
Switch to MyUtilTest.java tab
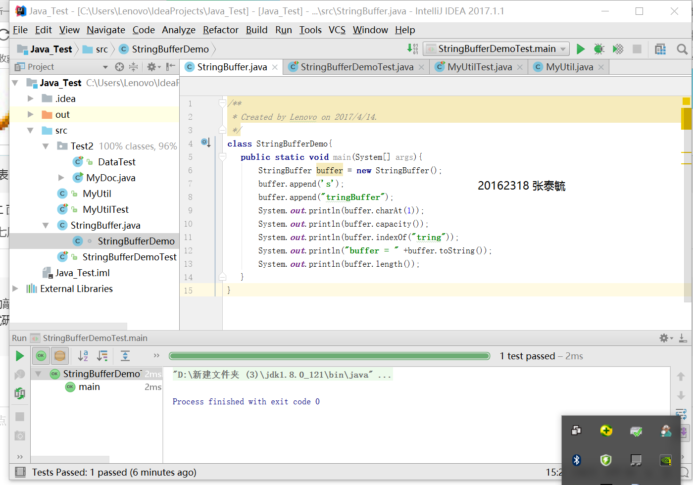[x=479, y=67]
